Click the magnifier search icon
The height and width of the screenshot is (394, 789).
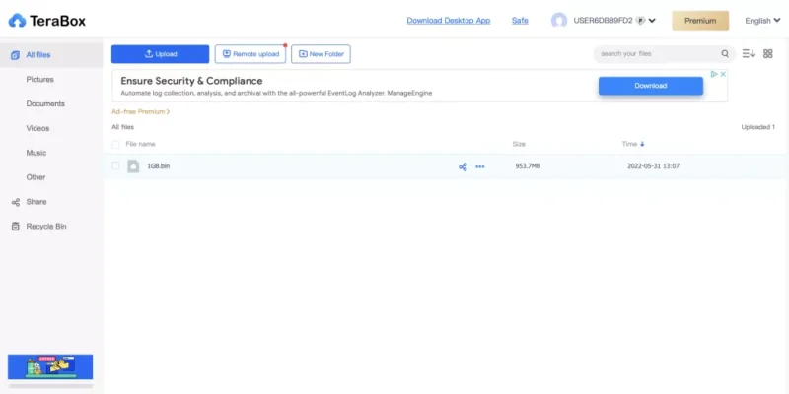(x=725, y=54)
